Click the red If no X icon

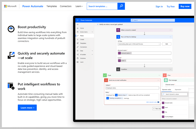[x=165, y=75]
